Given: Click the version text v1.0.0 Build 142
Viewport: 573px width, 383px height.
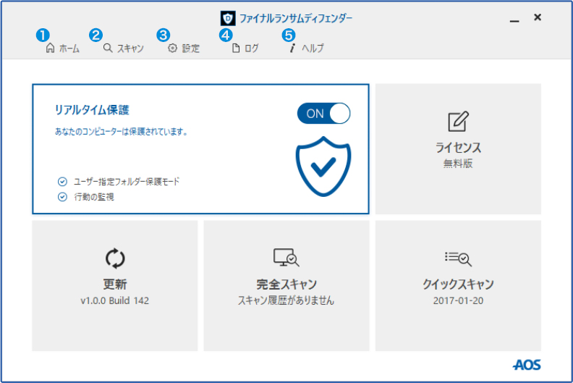Looking at the screenshot, I should click(115, 300).
